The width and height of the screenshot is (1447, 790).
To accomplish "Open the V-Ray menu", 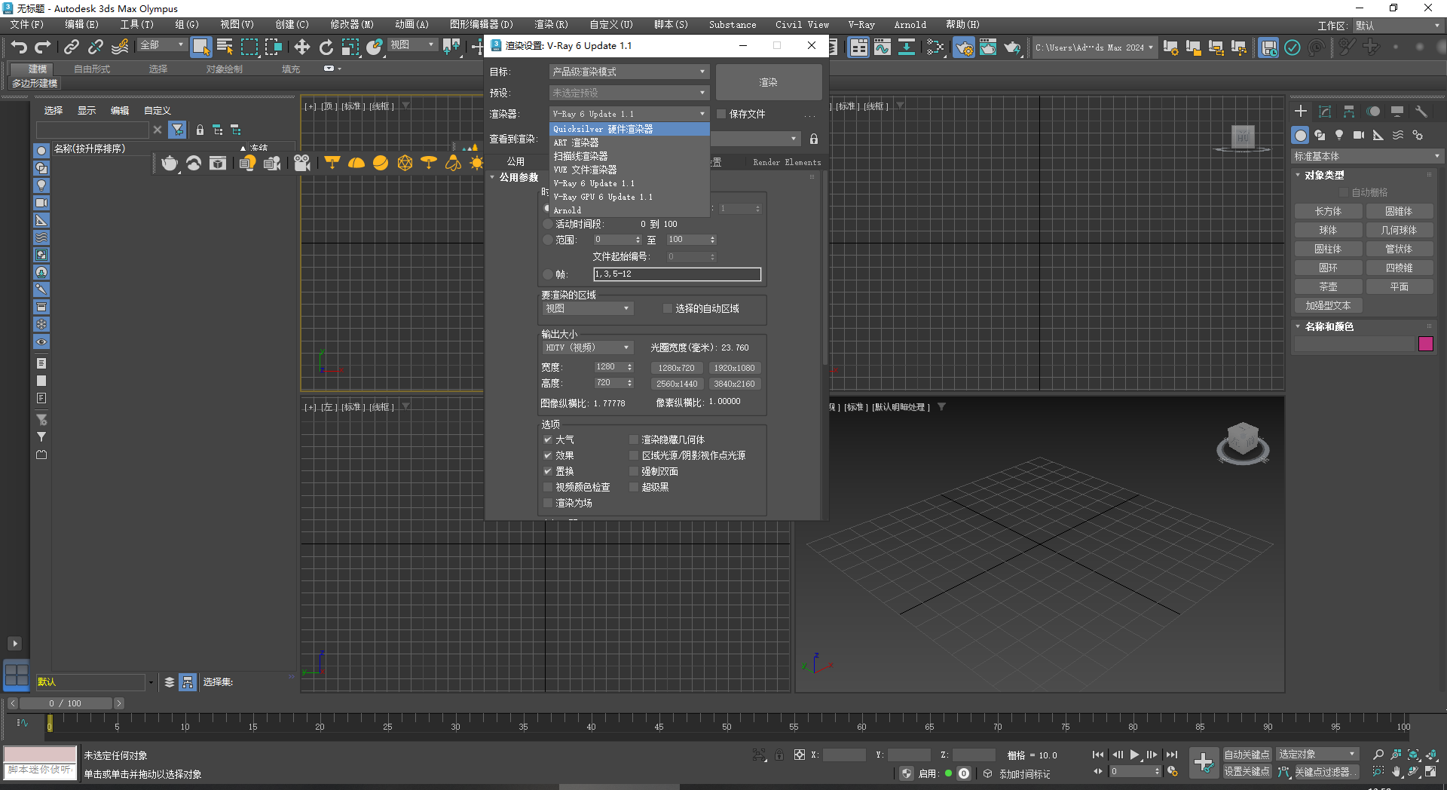I will click(861, 24).
